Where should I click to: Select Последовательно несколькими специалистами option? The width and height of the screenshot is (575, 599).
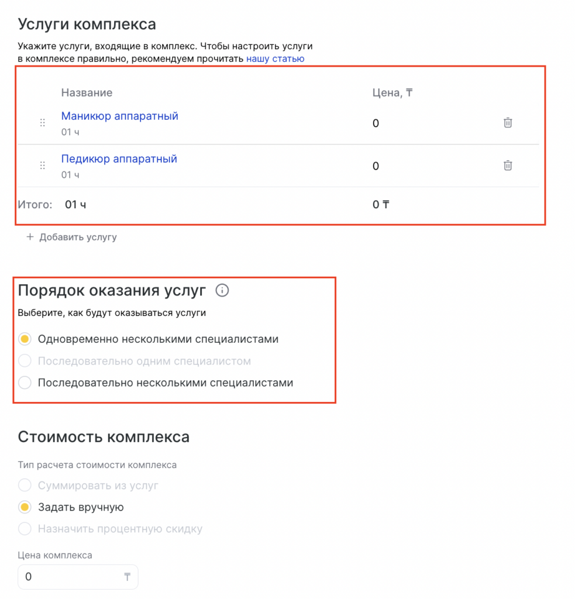25,383
